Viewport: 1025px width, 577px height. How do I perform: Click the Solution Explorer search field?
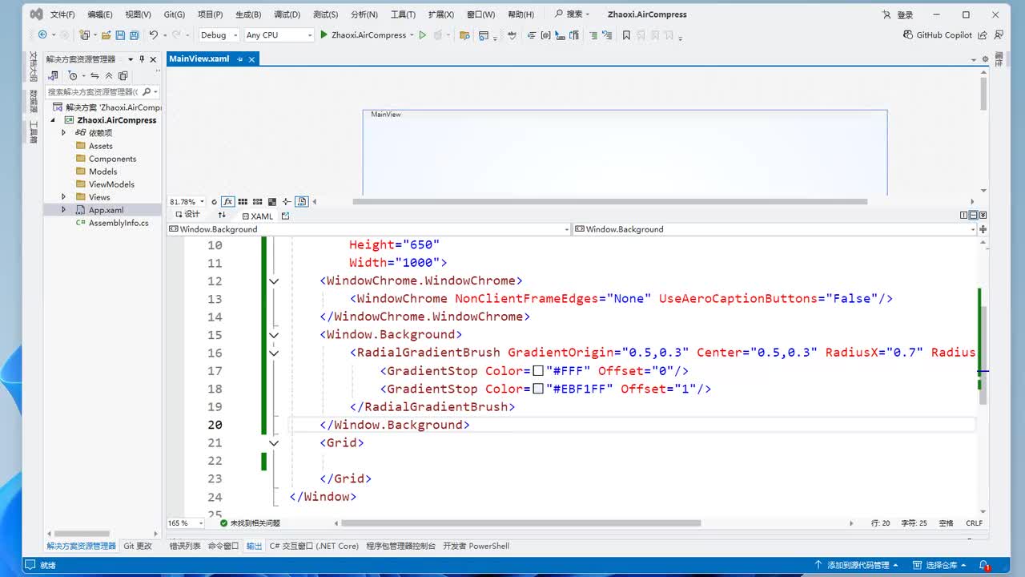point(92,92)
